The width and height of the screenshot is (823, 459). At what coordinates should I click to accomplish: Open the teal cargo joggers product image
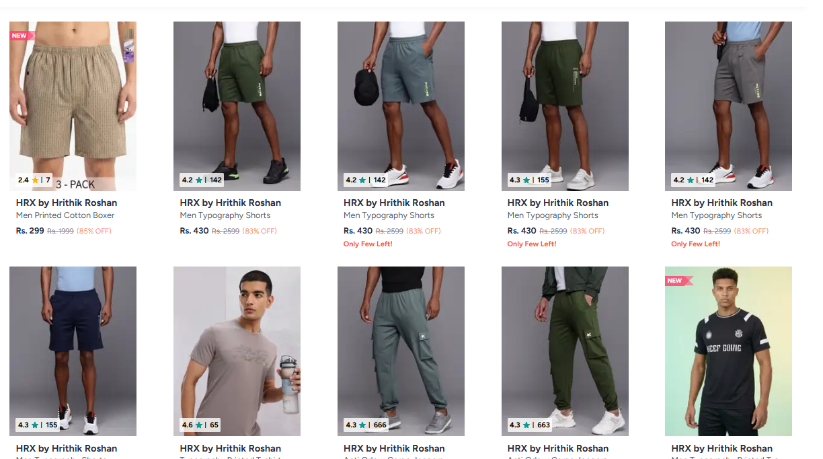[401, 351]
